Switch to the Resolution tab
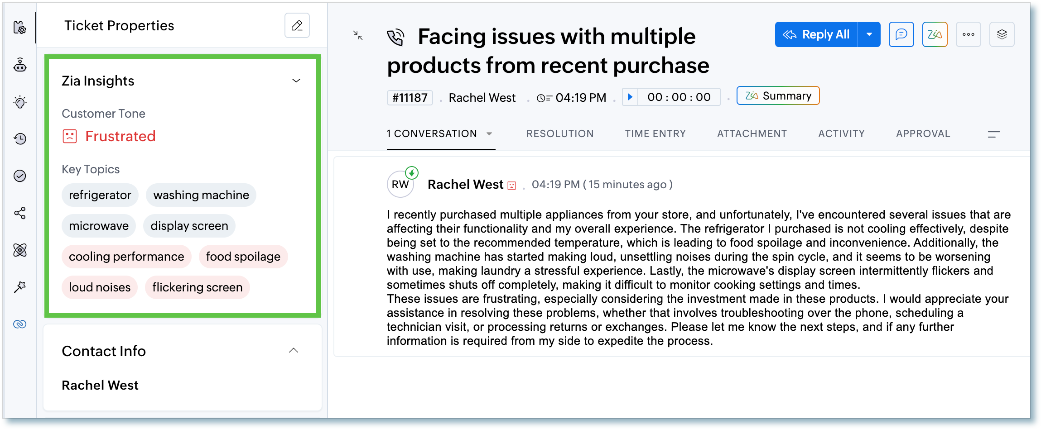This screenshot has width=1041, height=429. click(x=559, y=133)
